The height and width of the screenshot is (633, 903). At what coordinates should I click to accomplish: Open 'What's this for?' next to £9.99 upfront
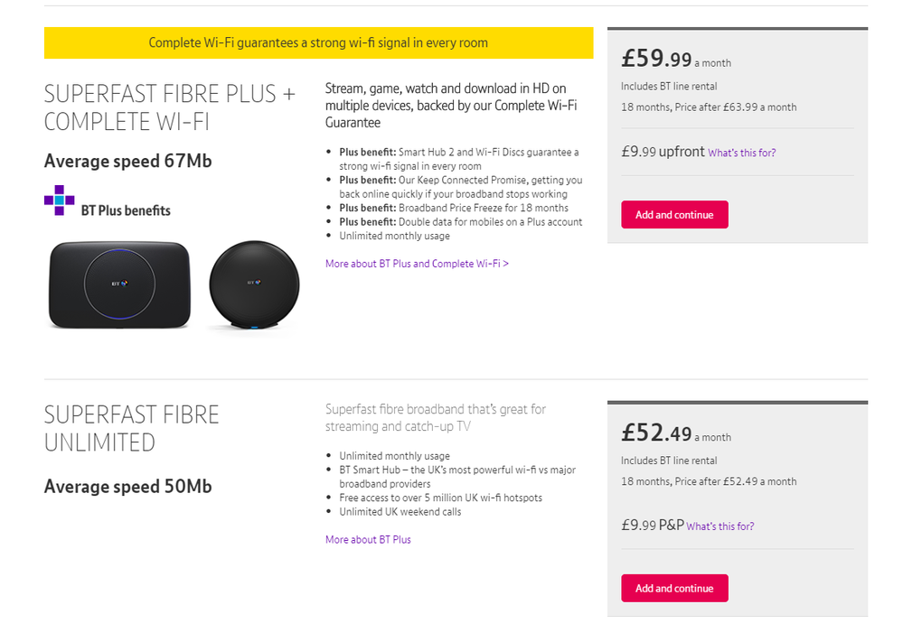point(741,153)
